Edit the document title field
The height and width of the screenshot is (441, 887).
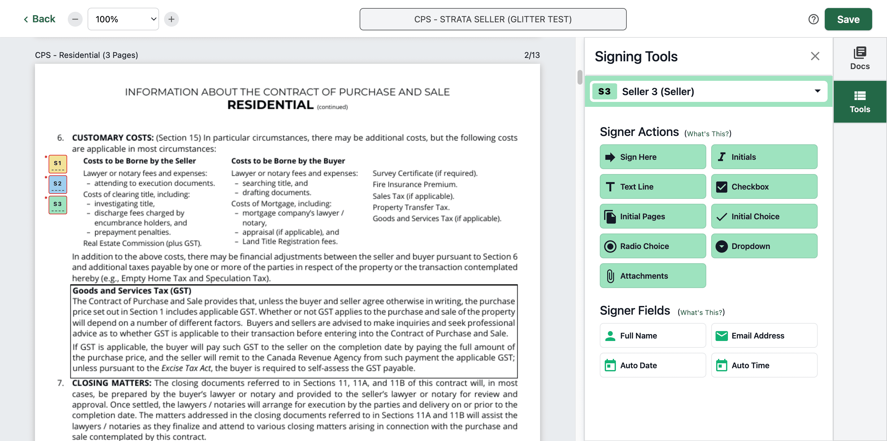point(493,19)
